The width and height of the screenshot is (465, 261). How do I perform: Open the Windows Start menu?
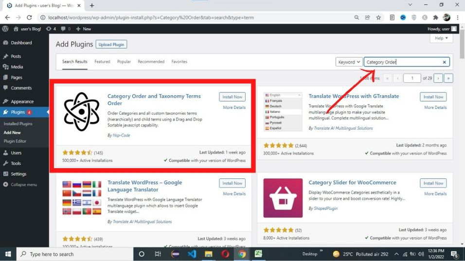coord(8,254)
